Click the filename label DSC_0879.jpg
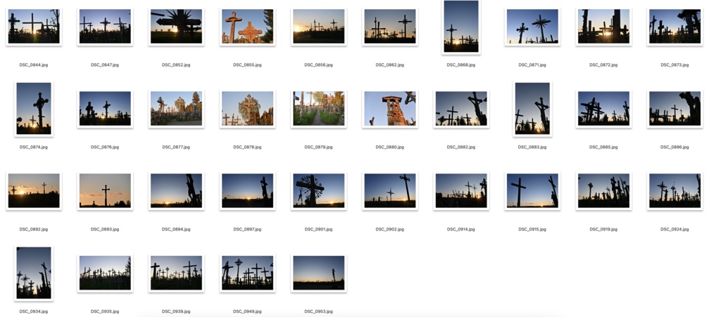The height and width of the screenshot is (317, 721). (x=319, y=148)
